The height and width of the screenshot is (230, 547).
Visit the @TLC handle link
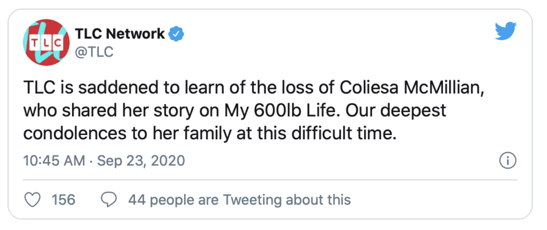(94, 52)
